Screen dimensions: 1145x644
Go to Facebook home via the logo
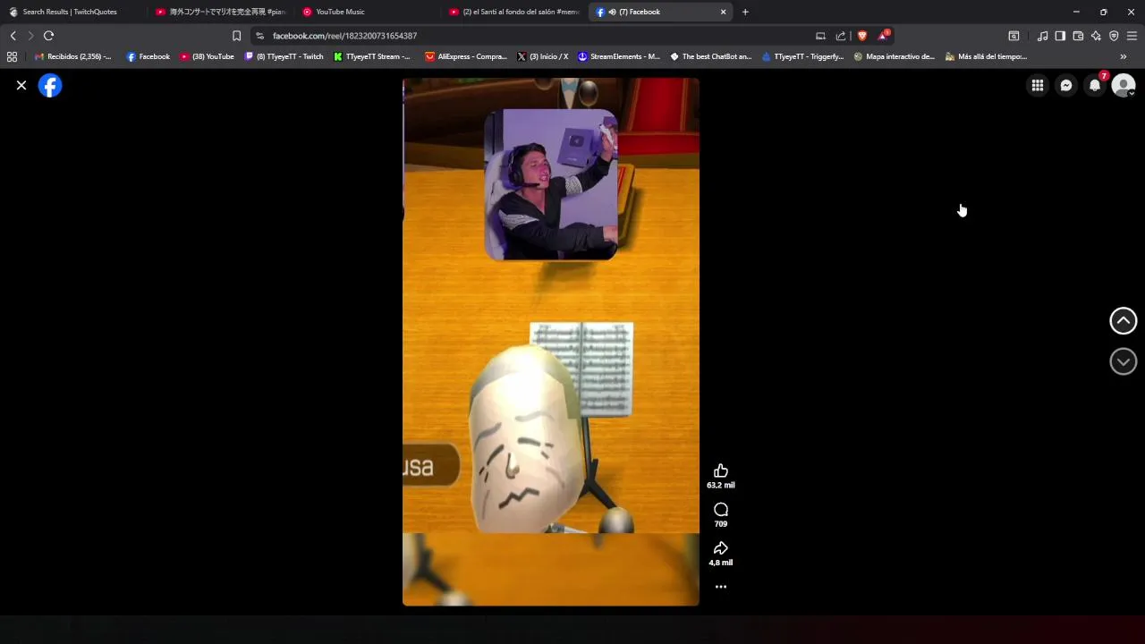(x=50, y=85)
